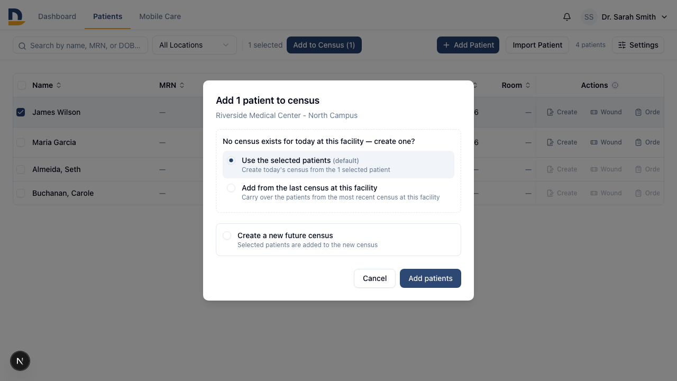Click Add to Census (1) button
The width and height of the screenshot is (677, 381).
pos(324,45)
